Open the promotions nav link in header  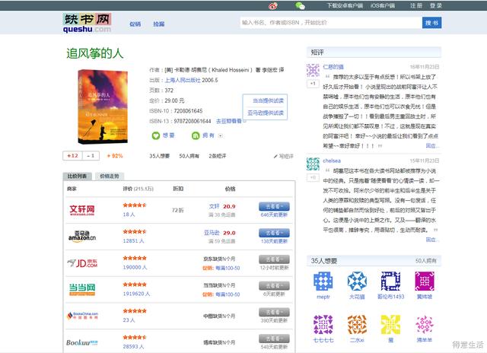click(x=135, y=24)
